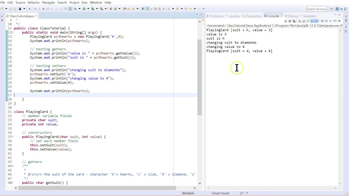Select the ClassTutorial.java editor tab
This screenshot has height=196, width=349.
pyautogui.click(x=21, y=16)
